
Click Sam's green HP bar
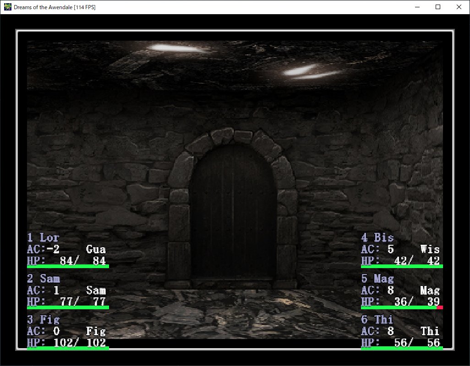(x=68, y=307)
